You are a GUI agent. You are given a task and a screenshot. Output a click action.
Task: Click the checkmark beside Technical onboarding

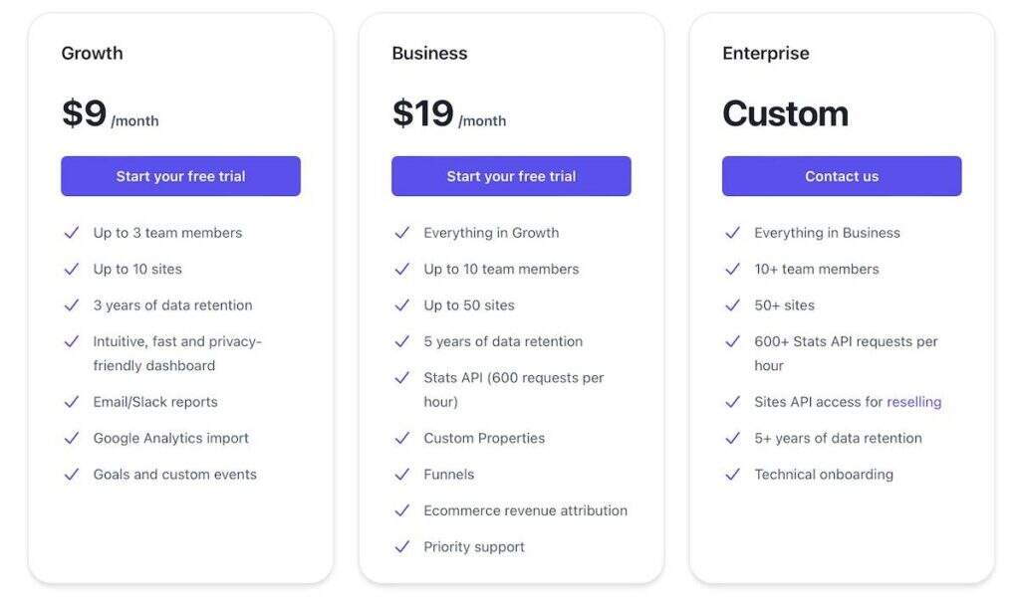[x=733, y=475]
